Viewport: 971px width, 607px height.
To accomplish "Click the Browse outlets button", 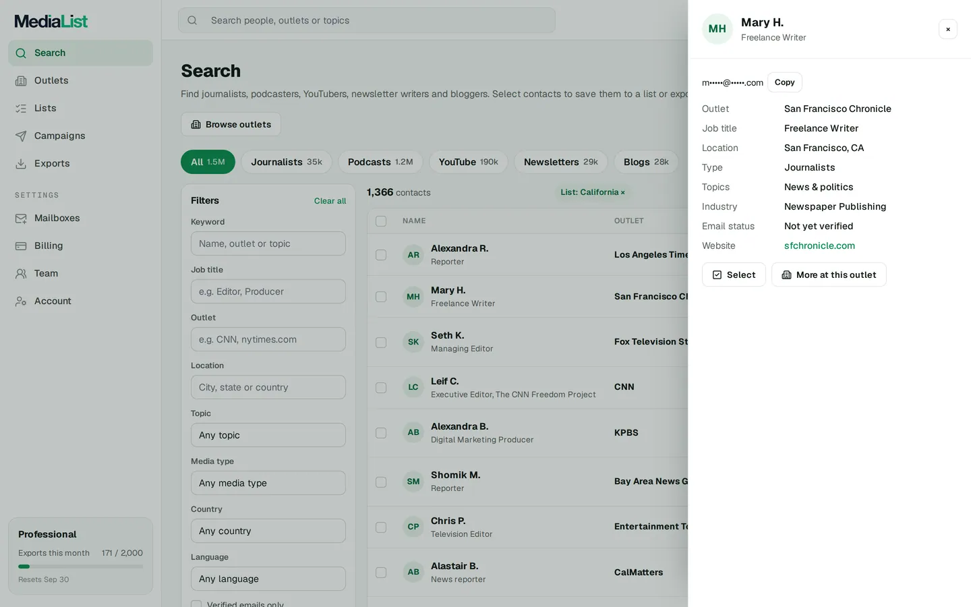I will (231, 124).
